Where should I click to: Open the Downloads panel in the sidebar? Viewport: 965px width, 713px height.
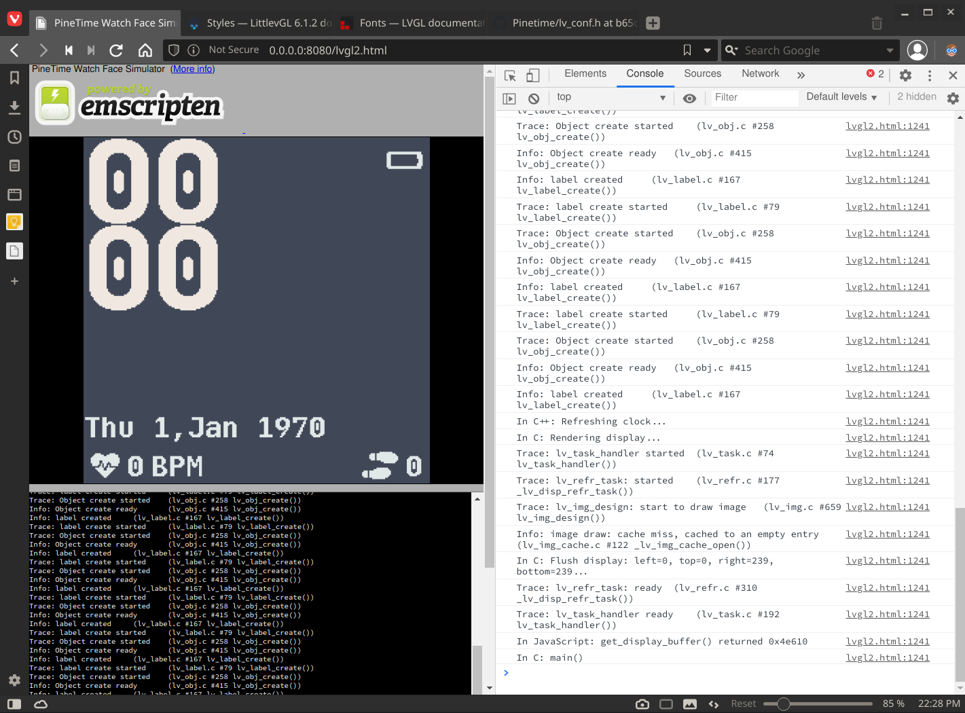(x=14, y=107)
